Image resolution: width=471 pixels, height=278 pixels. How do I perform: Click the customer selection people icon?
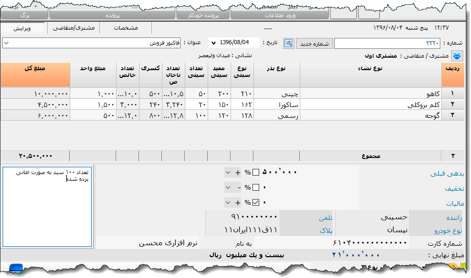coord(457,56)
